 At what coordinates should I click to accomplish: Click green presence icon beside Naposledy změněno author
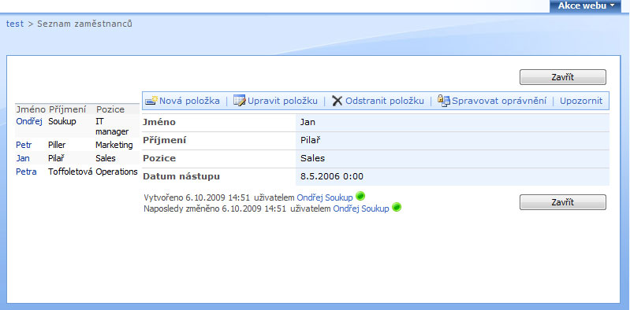click(x=397, y=208)
